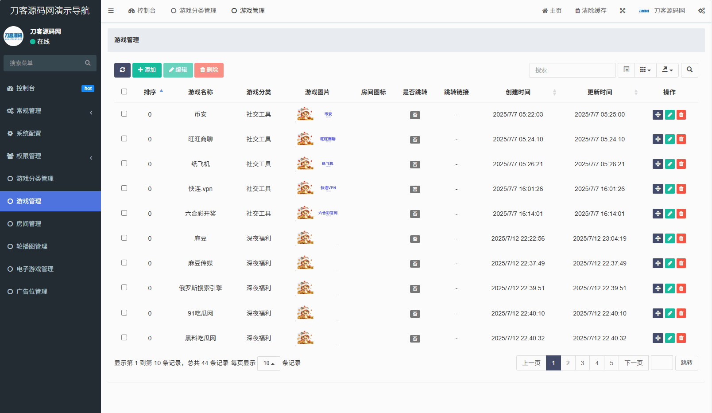Click the search magnifier button beside the toolbar

tap(689, 70)
